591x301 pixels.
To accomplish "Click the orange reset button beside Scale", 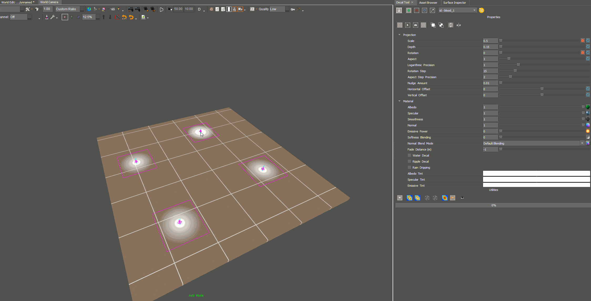I will coord(583,41).
